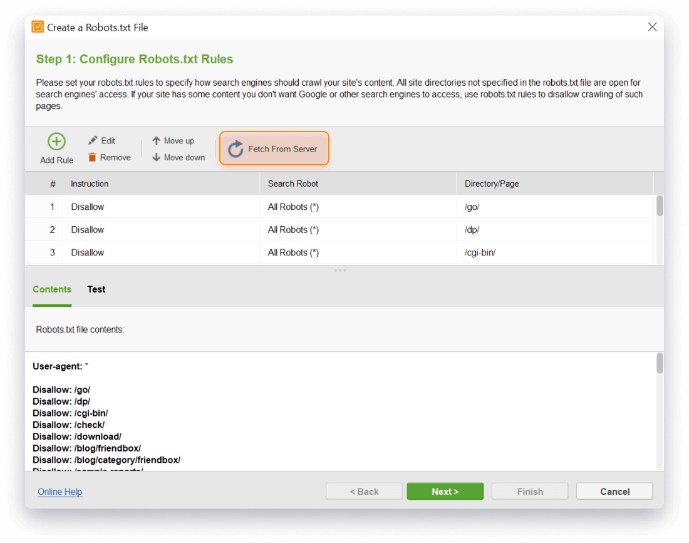
Task: Sort by the Instruction column header
Action: (x=161, y=184)
